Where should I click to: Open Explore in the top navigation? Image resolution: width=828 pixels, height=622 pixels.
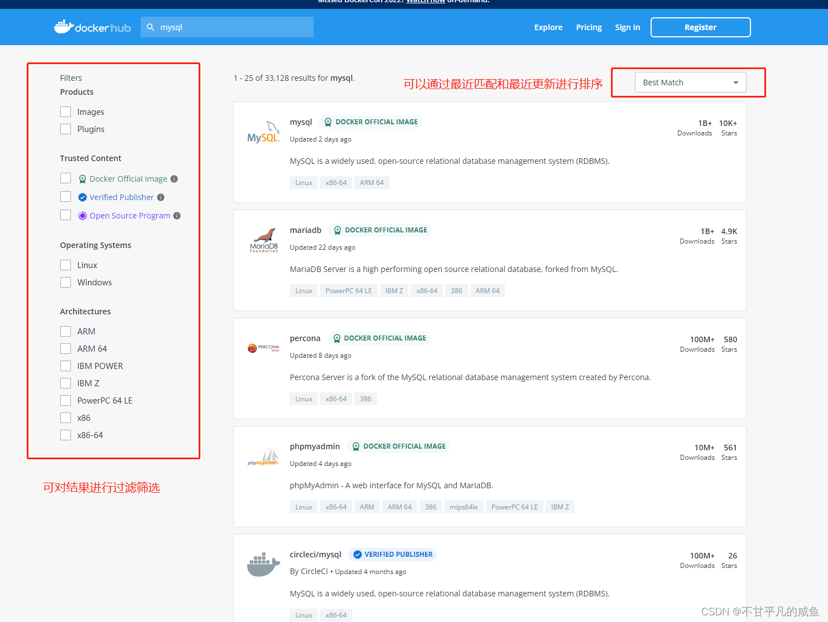coord(548,27)
